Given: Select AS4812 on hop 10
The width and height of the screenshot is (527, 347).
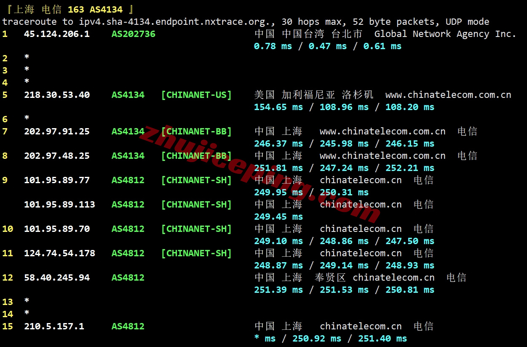Looking at the screenshot, I should (x=128, y=229).
